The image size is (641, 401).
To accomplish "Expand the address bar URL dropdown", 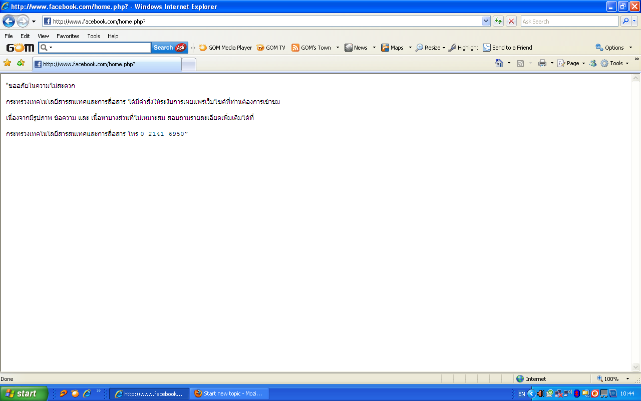I will pyautogui.click(x=486, y=22).
